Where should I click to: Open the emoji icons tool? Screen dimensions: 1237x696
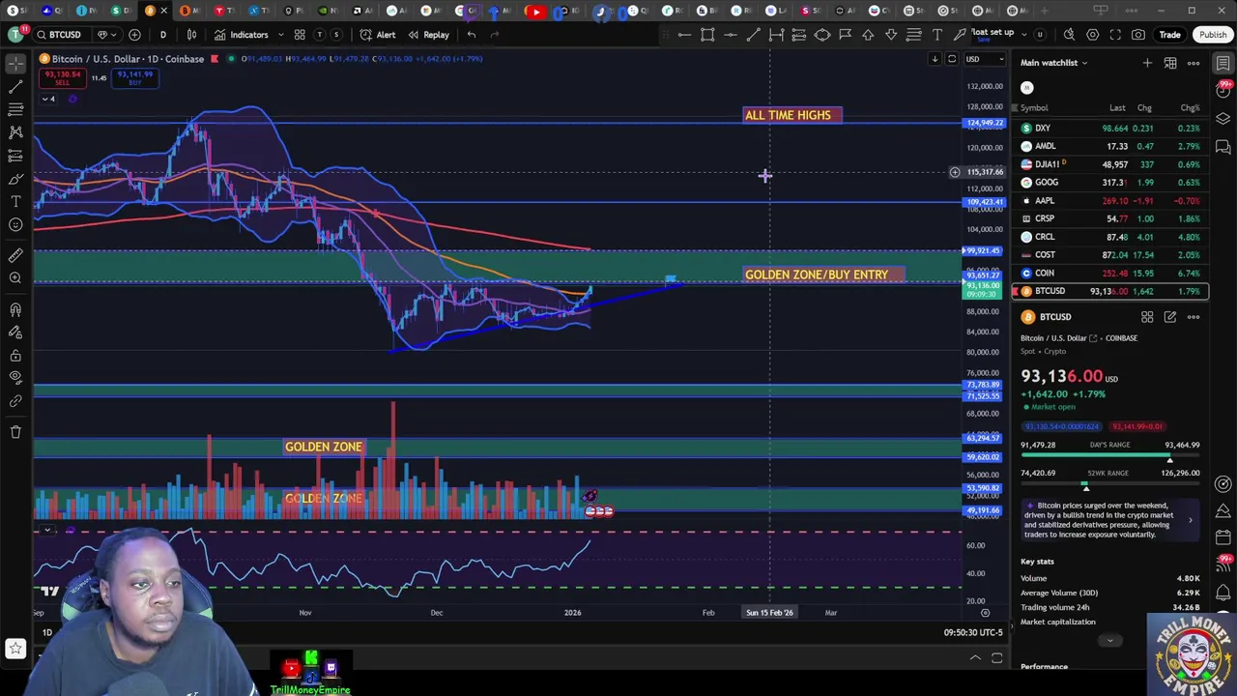coord(15,225)
